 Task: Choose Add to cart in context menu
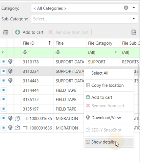tap(109, 97)
